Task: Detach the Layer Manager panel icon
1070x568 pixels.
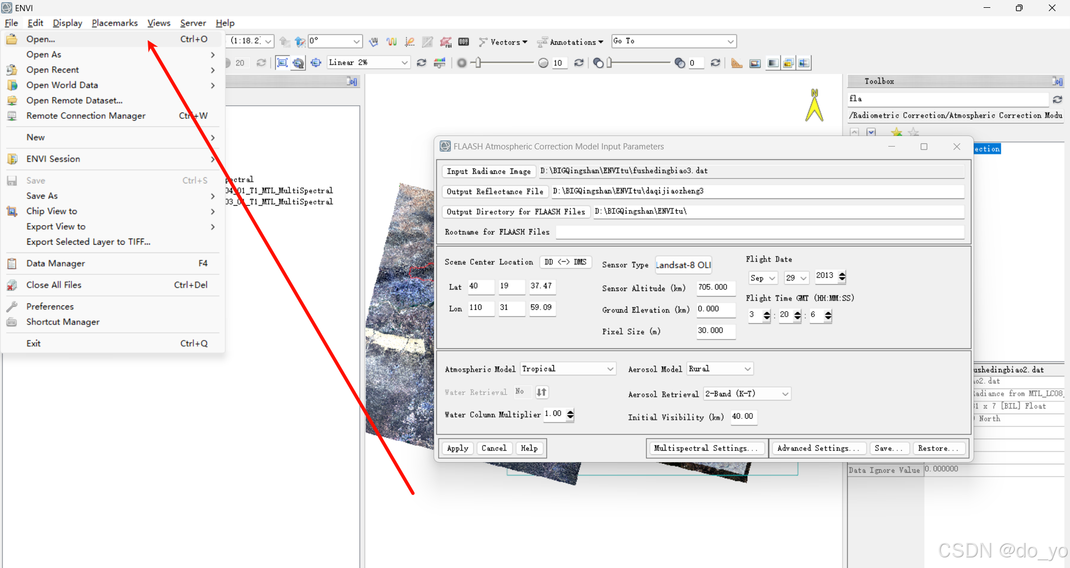Action: 352,81
